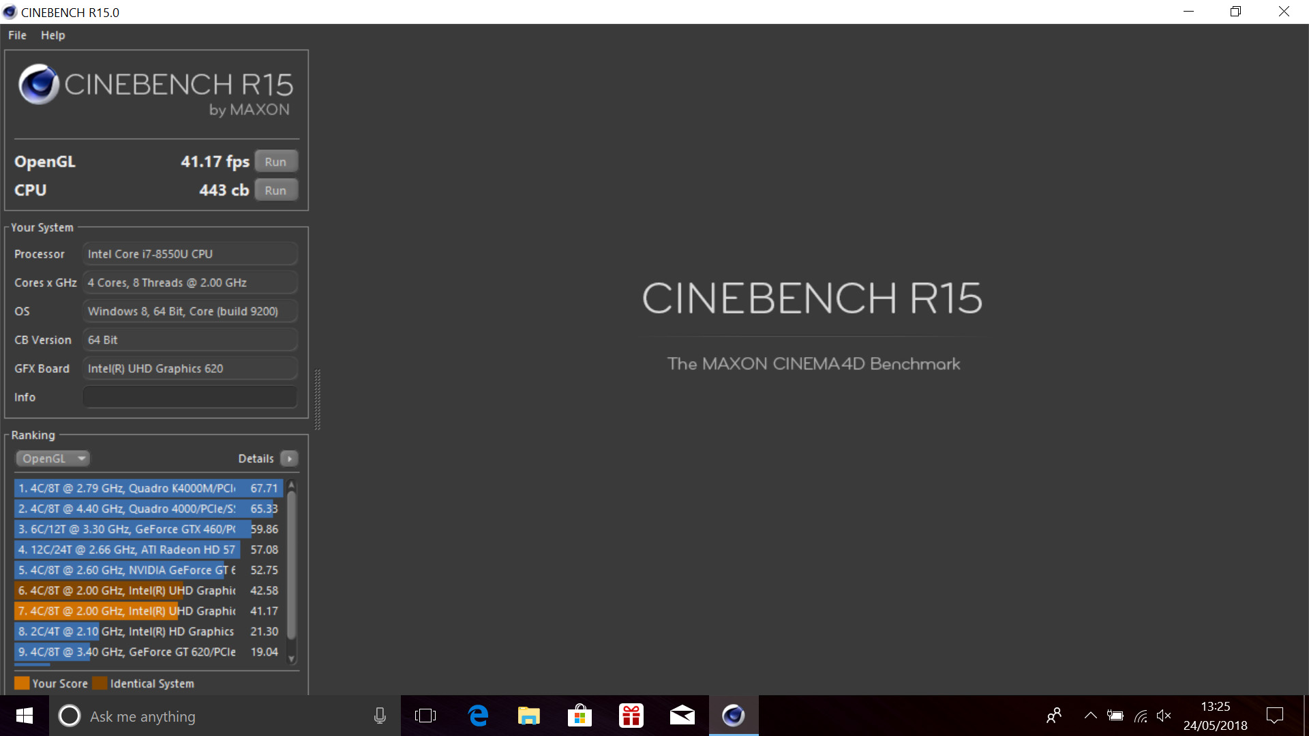Click the muted volume tray icon
The height and width of the screenshot is (736, 1309).
(x=1164, y=716)
